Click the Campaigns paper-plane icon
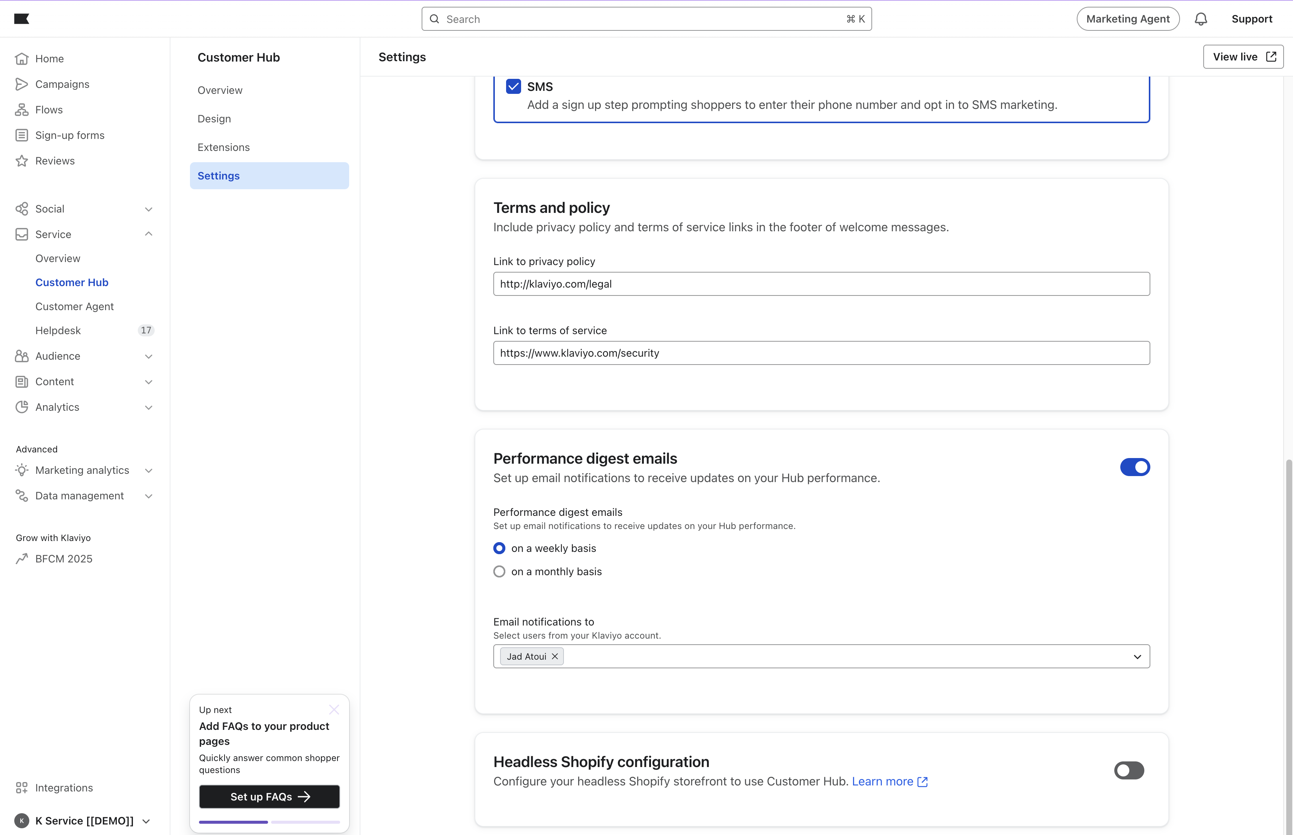Screen dimensions: 1293x835 point(22,84)
